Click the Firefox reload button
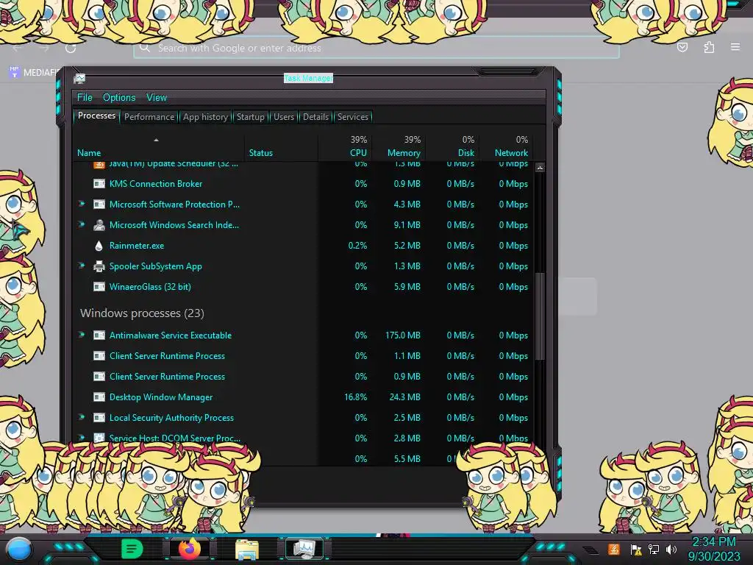Viewport: 753px width, 565px height. [x=71, y=48]
